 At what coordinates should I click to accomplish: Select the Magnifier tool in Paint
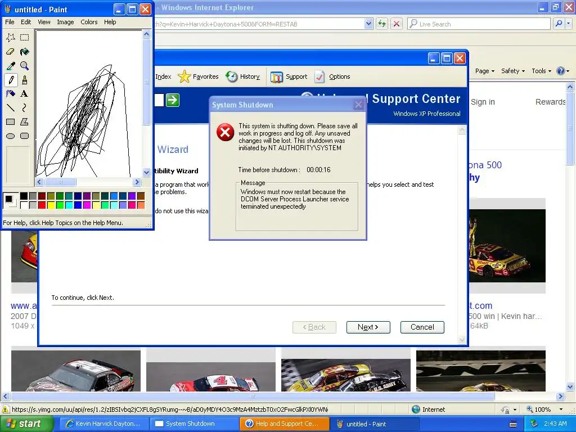click(25, 66)
